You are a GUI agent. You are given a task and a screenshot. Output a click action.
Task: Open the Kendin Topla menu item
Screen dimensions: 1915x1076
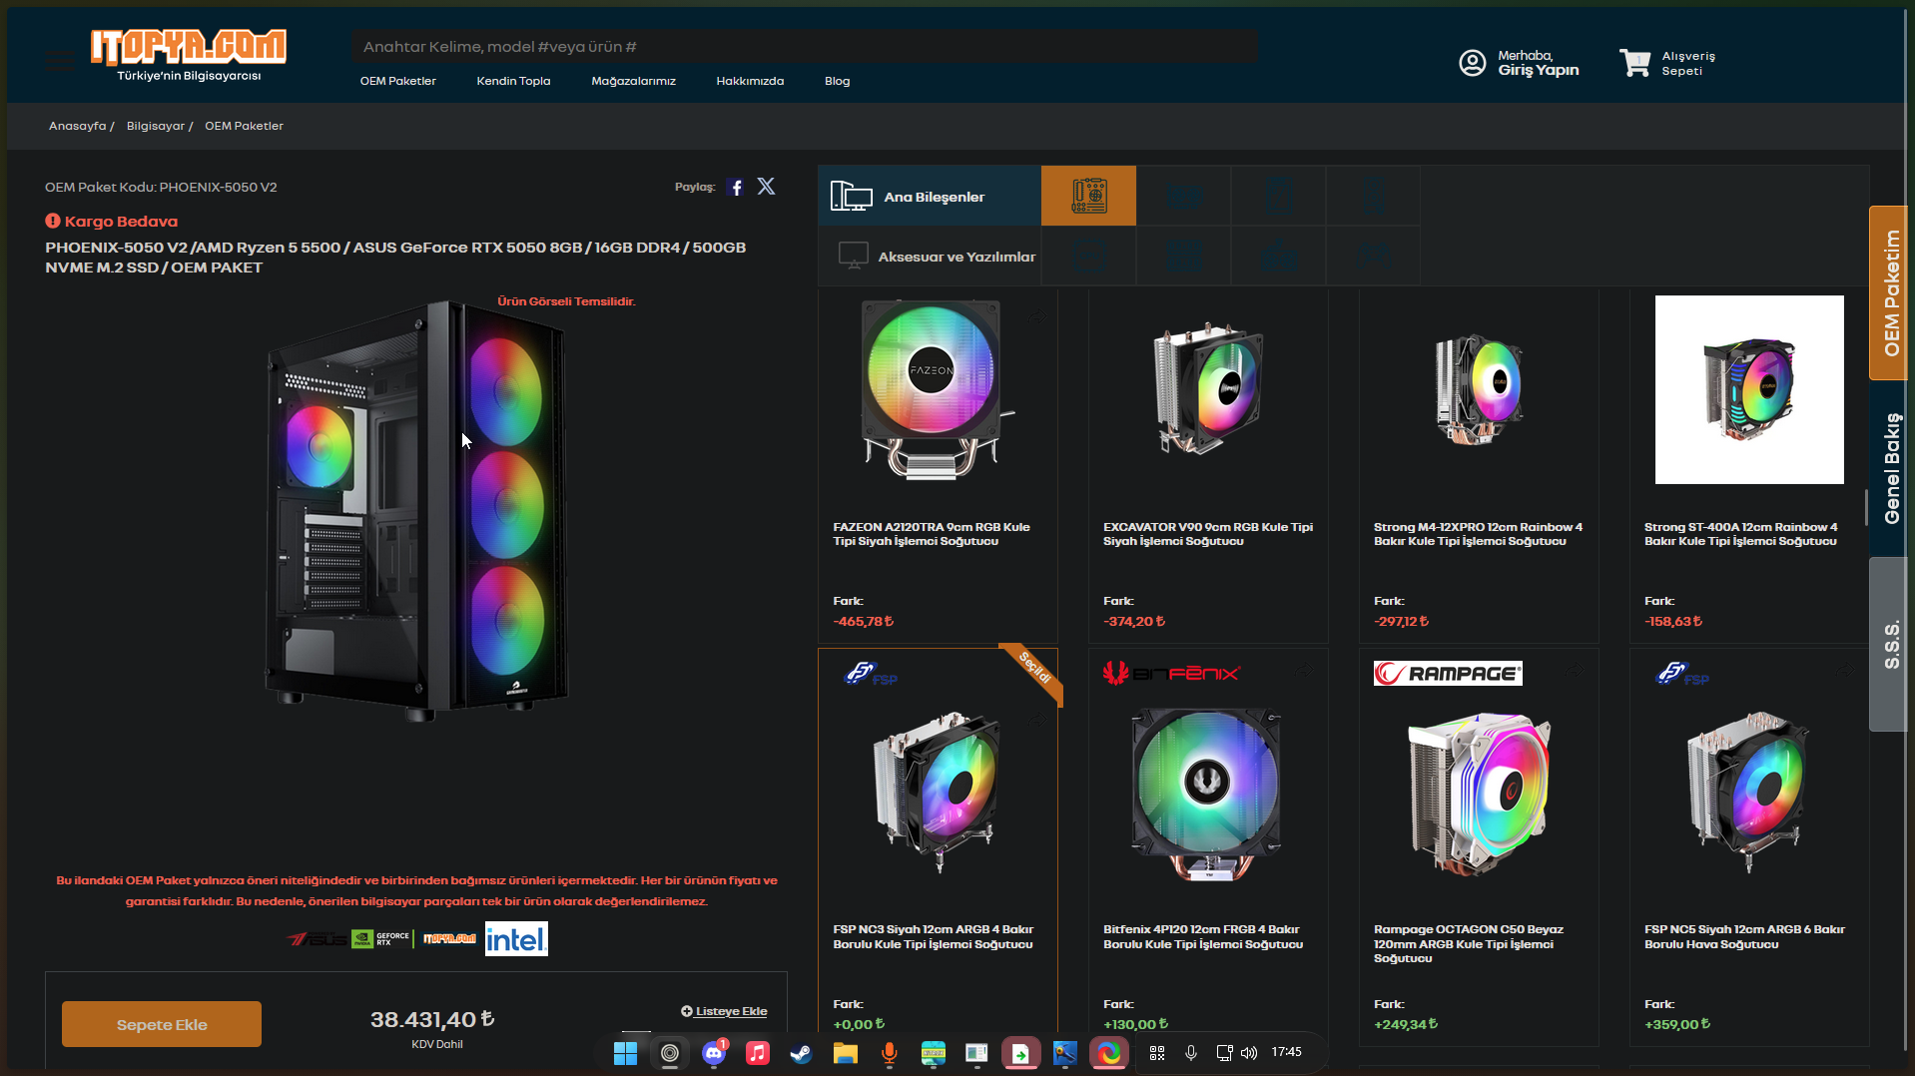513,81
